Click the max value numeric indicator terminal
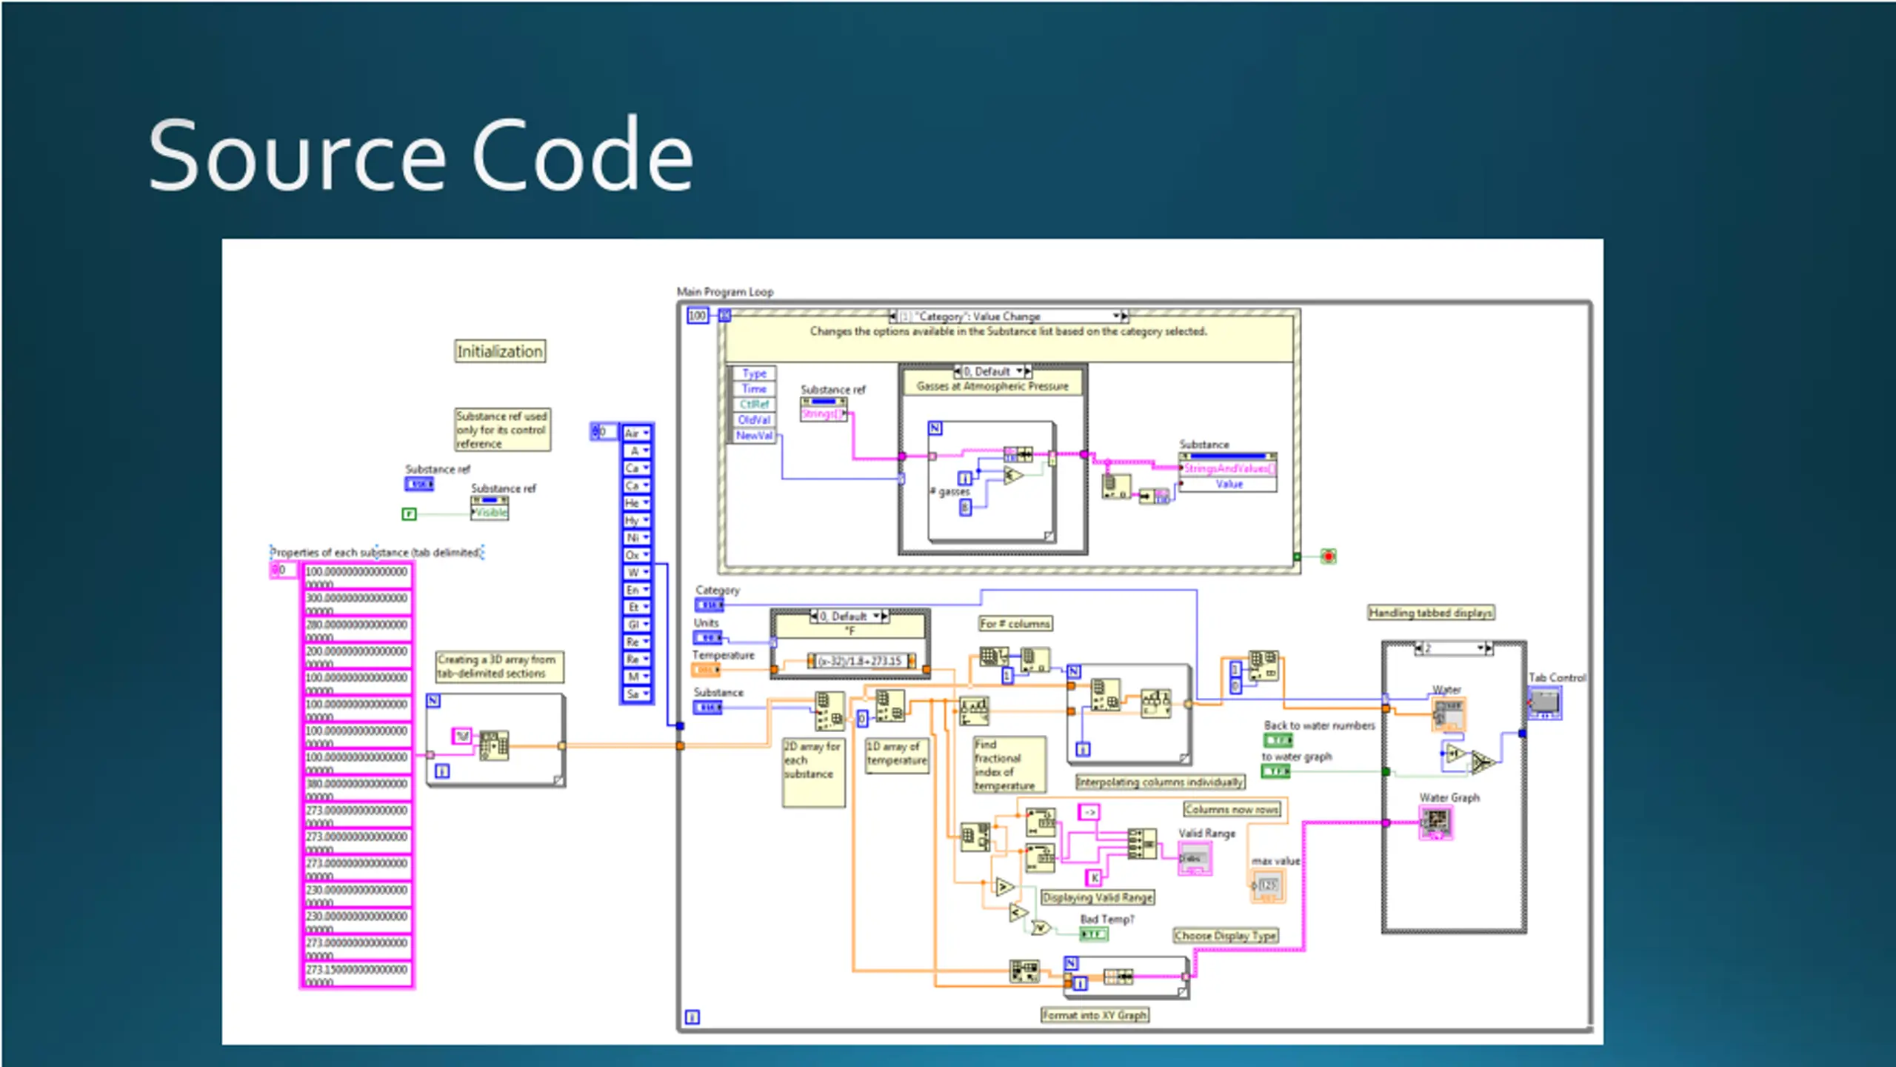The width and height of the screenshot is (1896, 1067). pyautogui.click(x=1267, y=885)
